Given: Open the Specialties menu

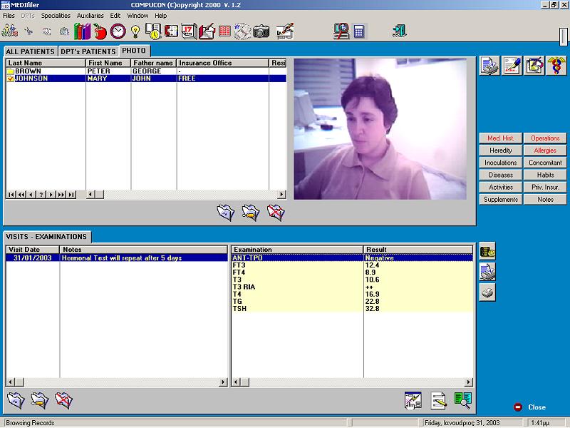Looking at the screenshot, I should tap(56, 16).
